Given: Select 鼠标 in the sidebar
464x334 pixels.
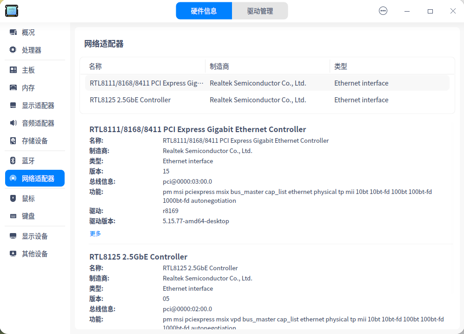Looking at the screenshot, I should (x=35, y=198).
